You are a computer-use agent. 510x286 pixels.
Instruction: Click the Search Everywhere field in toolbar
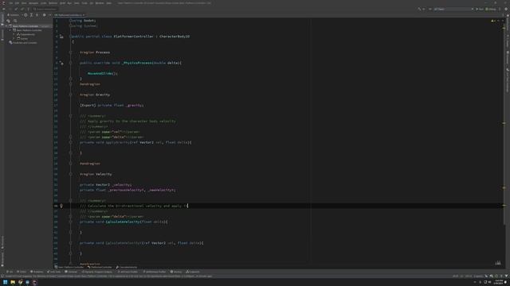tap(45, 9)
